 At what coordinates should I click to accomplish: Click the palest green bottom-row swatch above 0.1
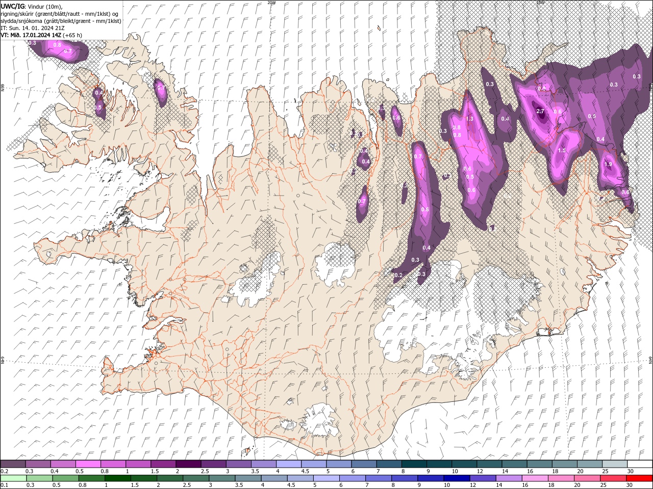[13, 478]
